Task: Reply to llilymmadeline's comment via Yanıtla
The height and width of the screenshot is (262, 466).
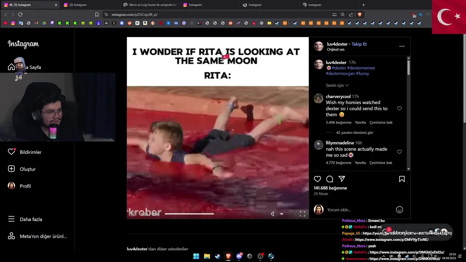Action: 360,163
